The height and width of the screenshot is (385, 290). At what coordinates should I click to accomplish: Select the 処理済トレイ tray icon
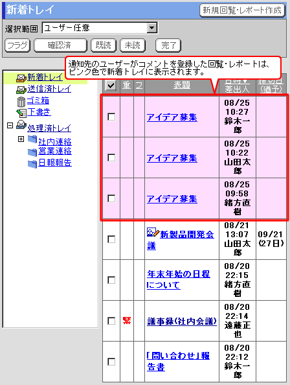point(21,125)
